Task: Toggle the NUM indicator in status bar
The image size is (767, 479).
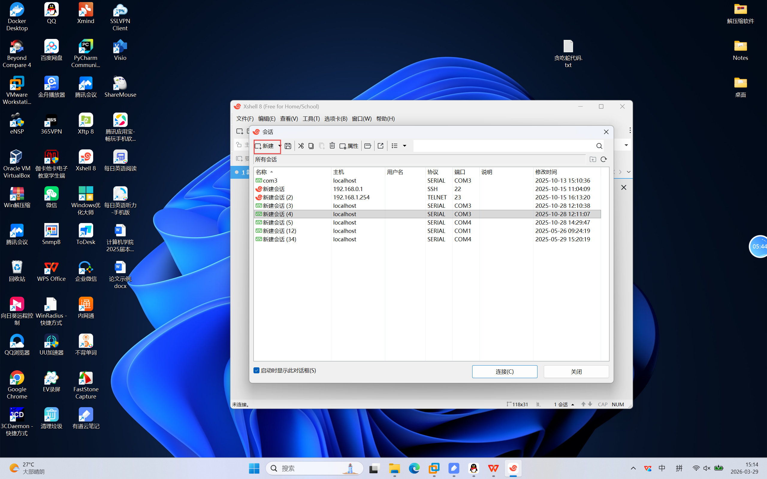Action: [617, 404]
